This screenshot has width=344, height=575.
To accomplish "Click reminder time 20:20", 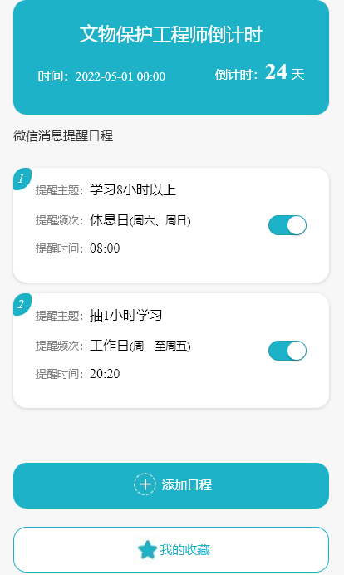I will [105, 374].
